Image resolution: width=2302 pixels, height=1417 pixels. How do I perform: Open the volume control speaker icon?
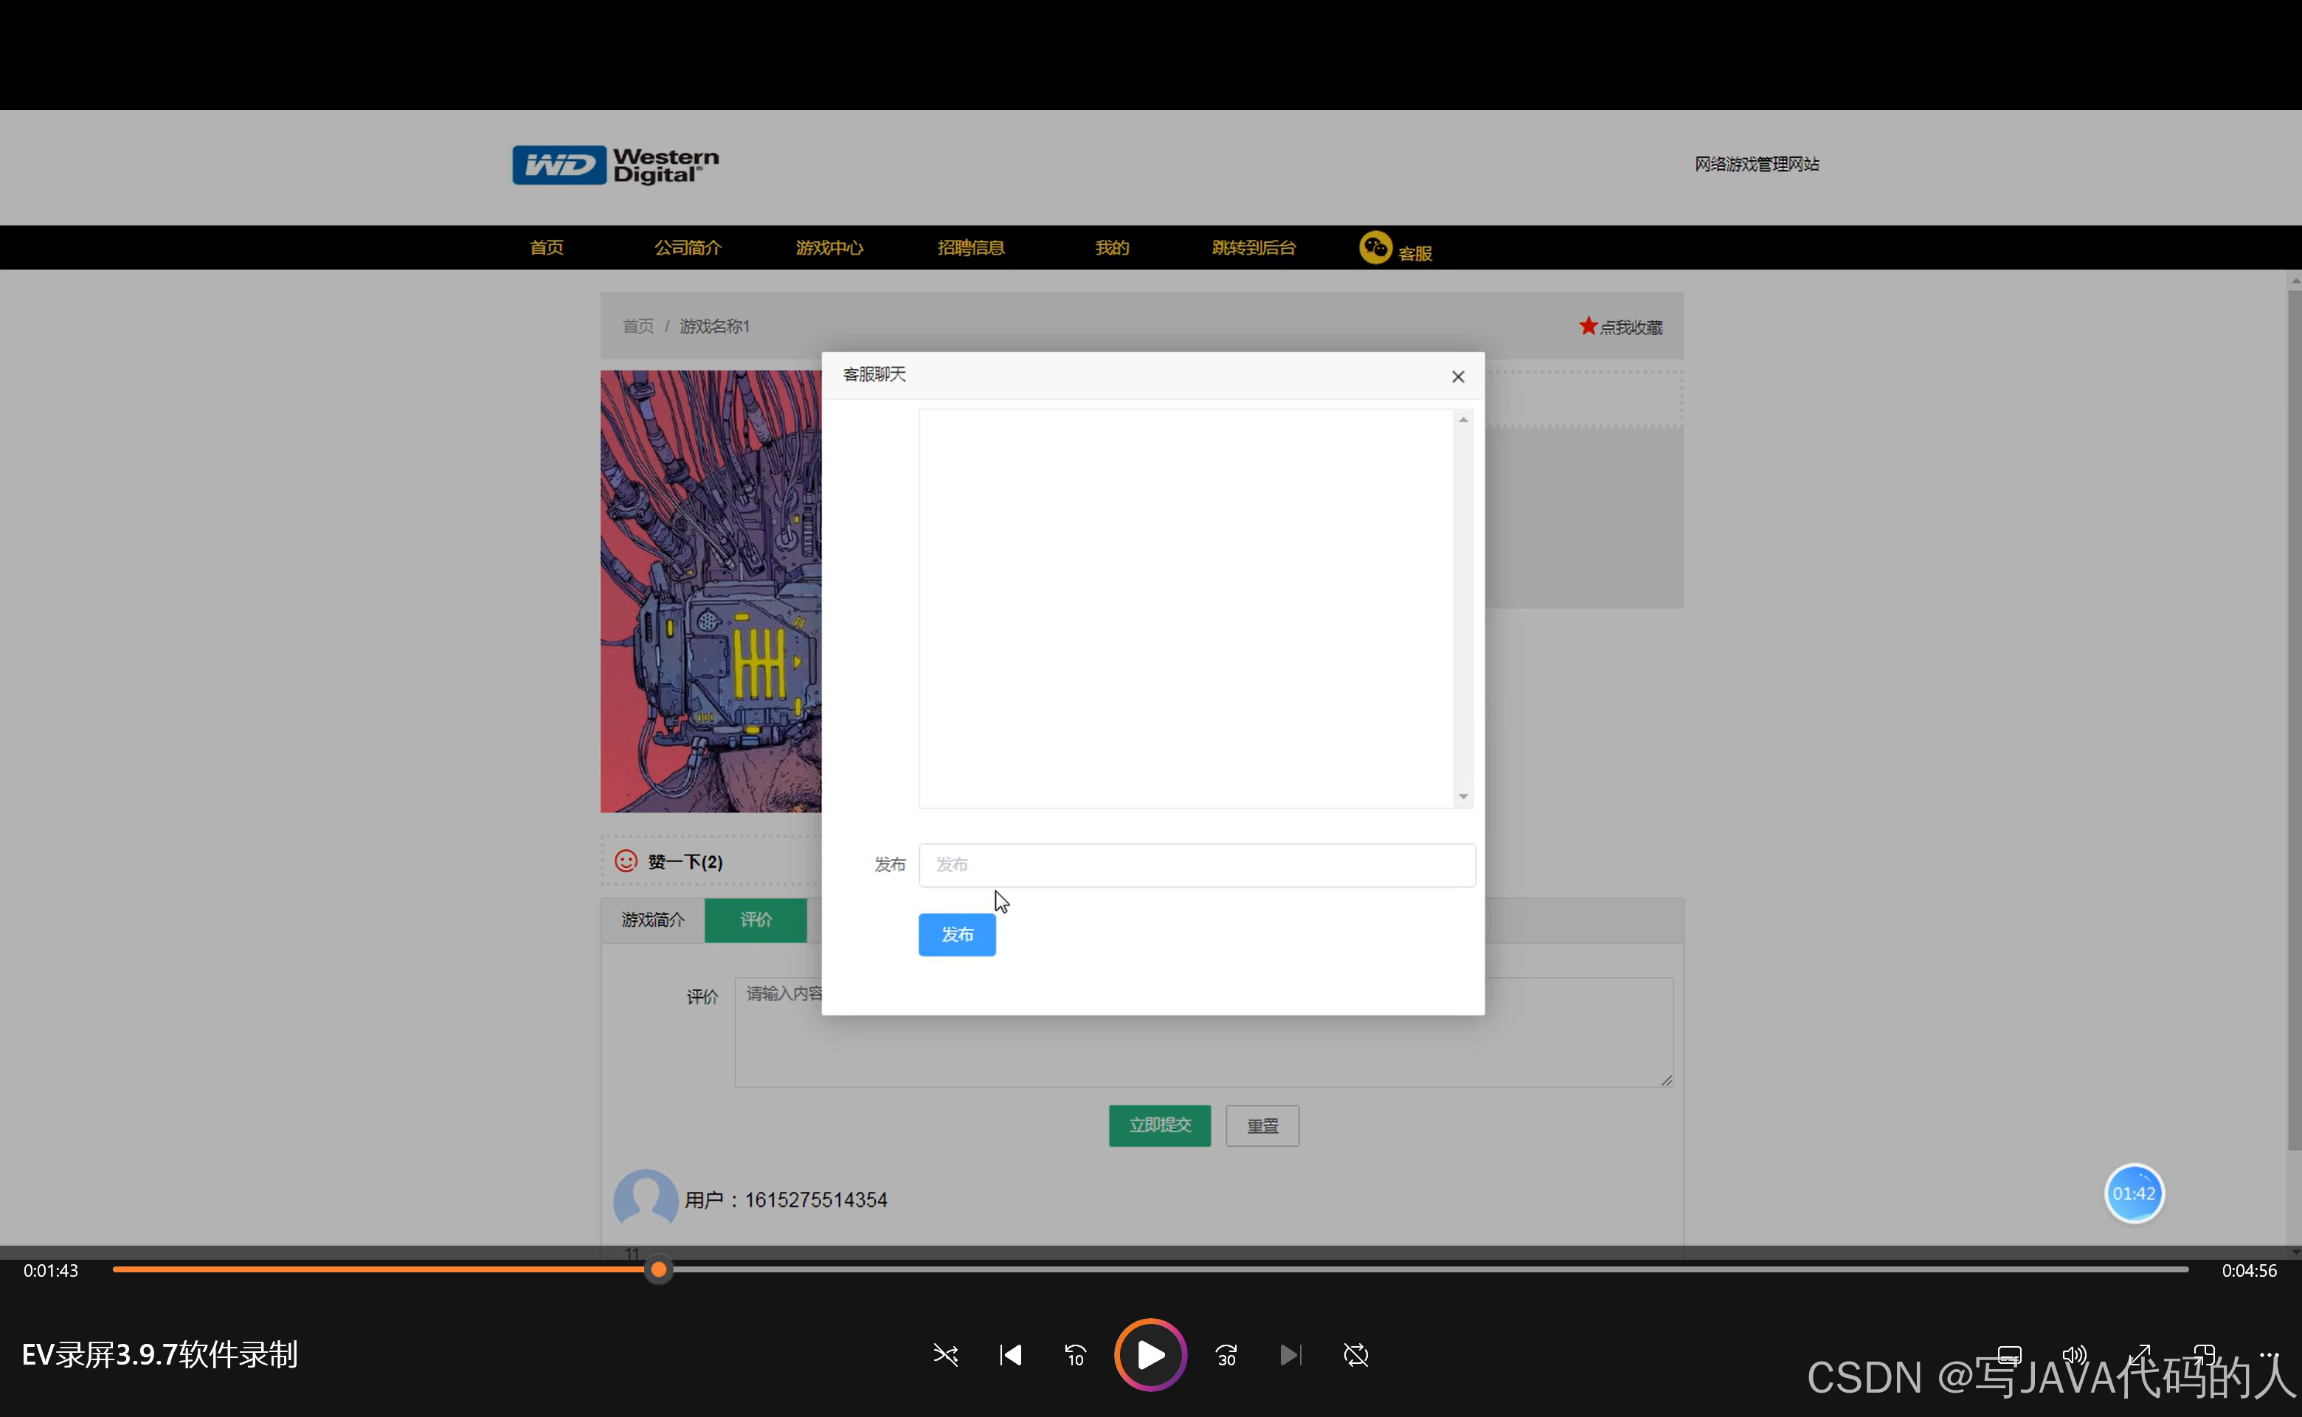pos(2074,1355)
